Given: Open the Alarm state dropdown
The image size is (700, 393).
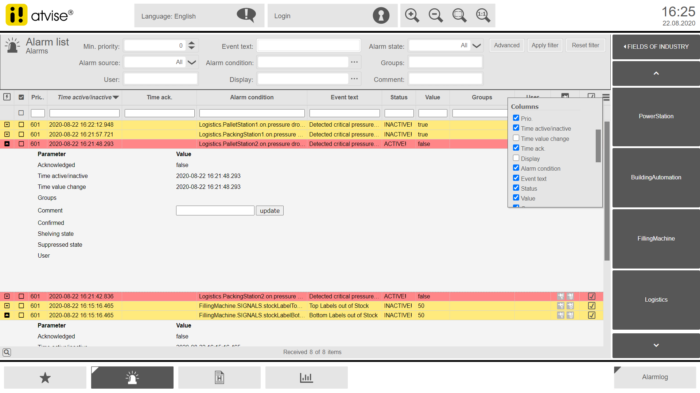Looking at the screenshot, I should [477, 45].
